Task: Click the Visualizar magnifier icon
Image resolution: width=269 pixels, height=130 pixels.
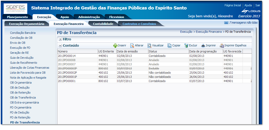Action: tap(149, 46)
